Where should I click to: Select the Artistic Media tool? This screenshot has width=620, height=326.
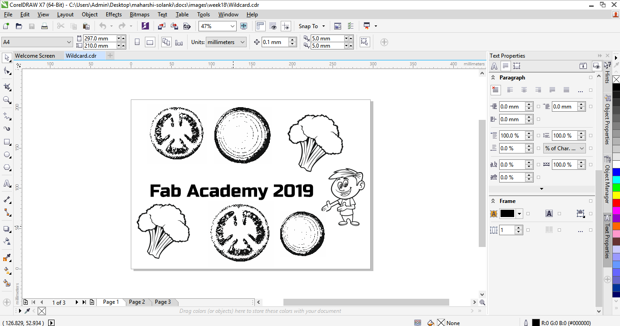coord(7,128)
